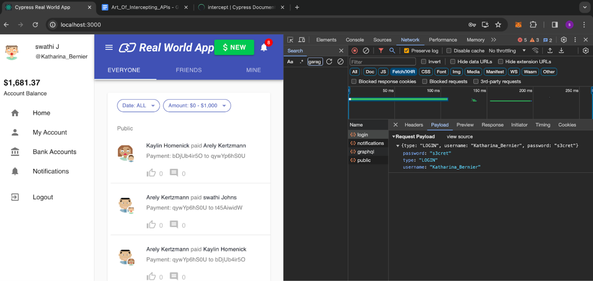Image resolution: width=593 pixels, height=281 pixels.
Task: Toggle the network filter funnel icon
Action: click(381, 50)
